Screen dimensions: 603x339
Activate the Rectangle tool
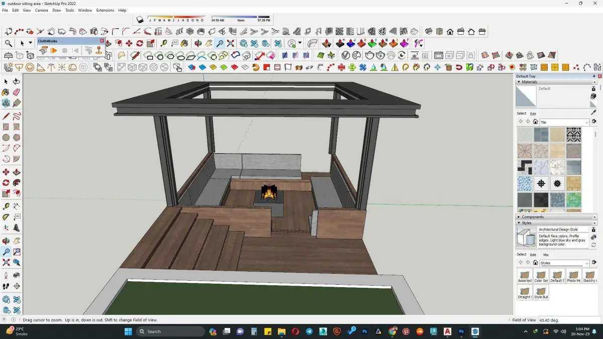click(x=6, y=127)
